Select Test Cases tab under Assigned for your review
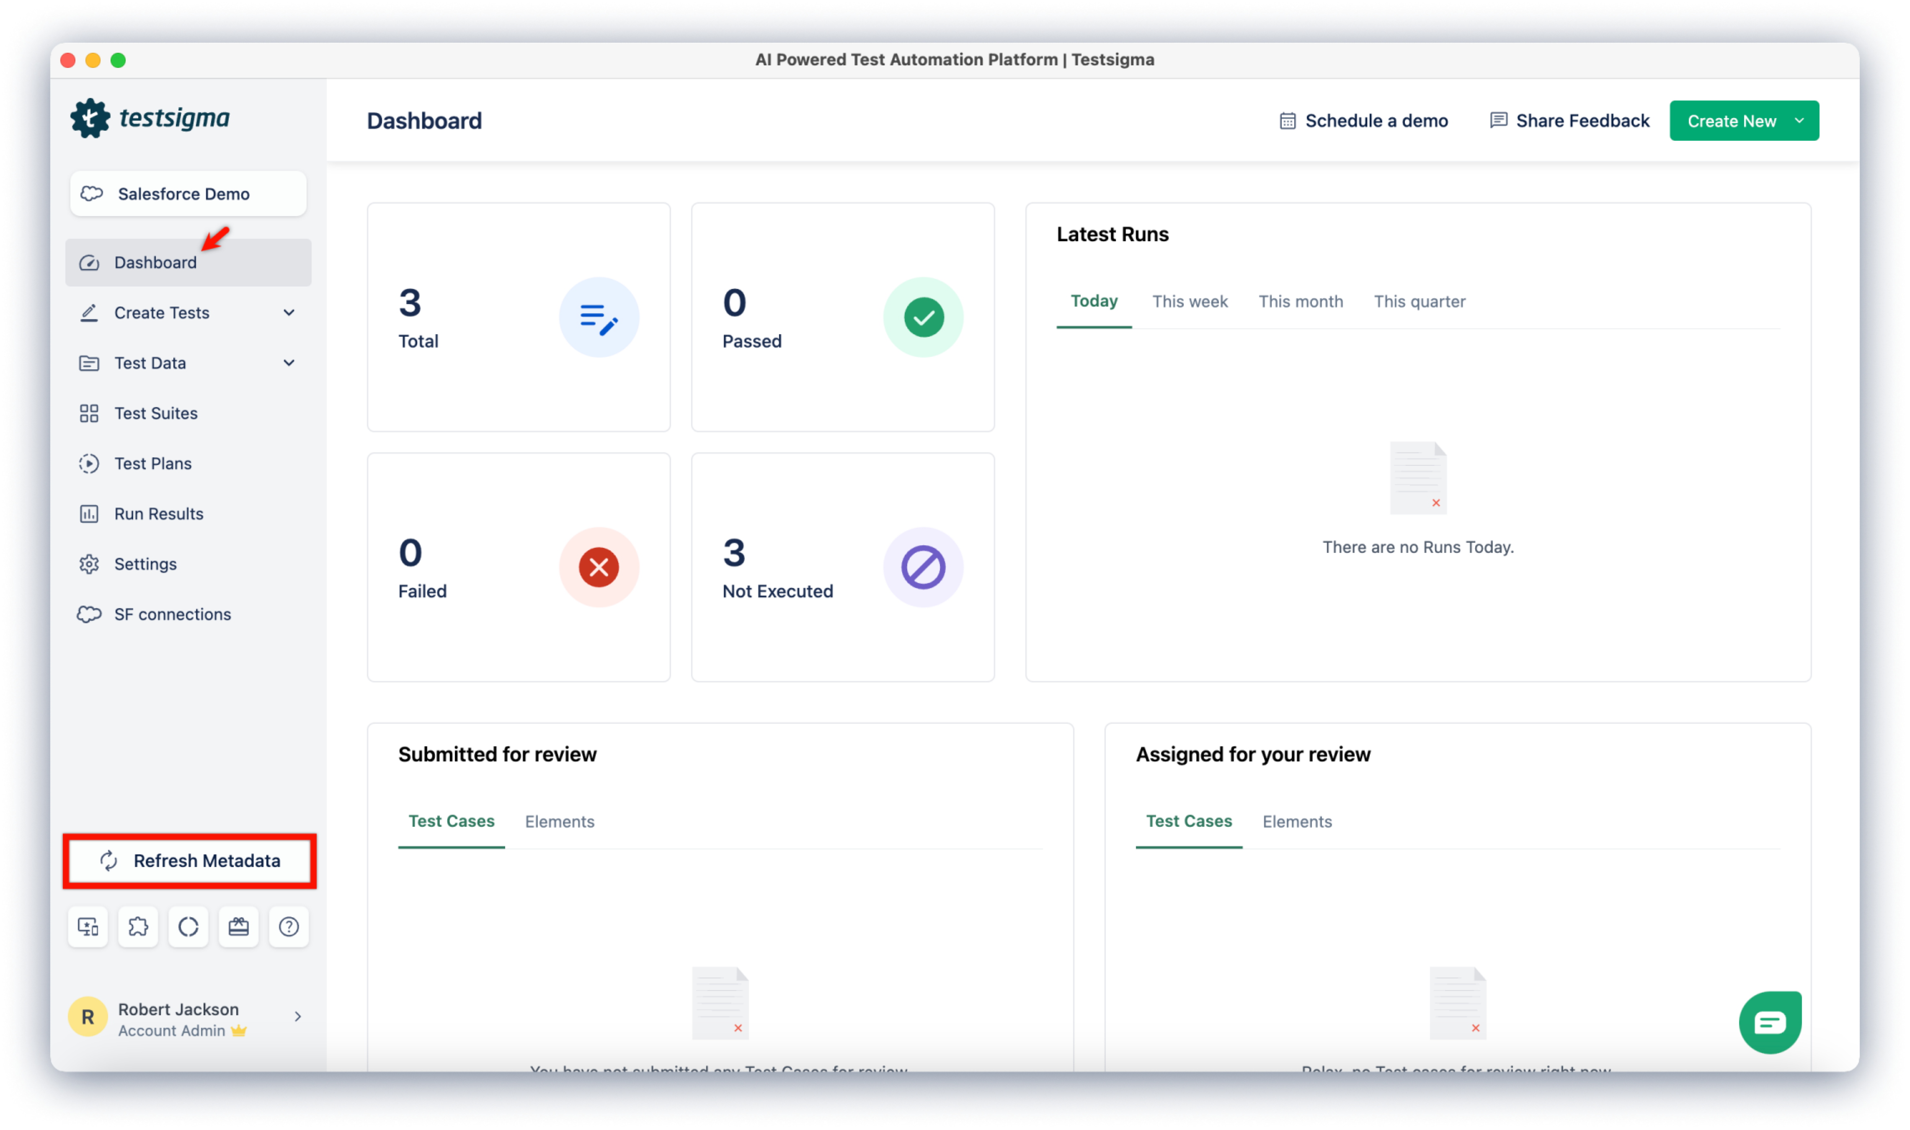Screen dimensions: 1910x1130 [x=1189, y=822]
